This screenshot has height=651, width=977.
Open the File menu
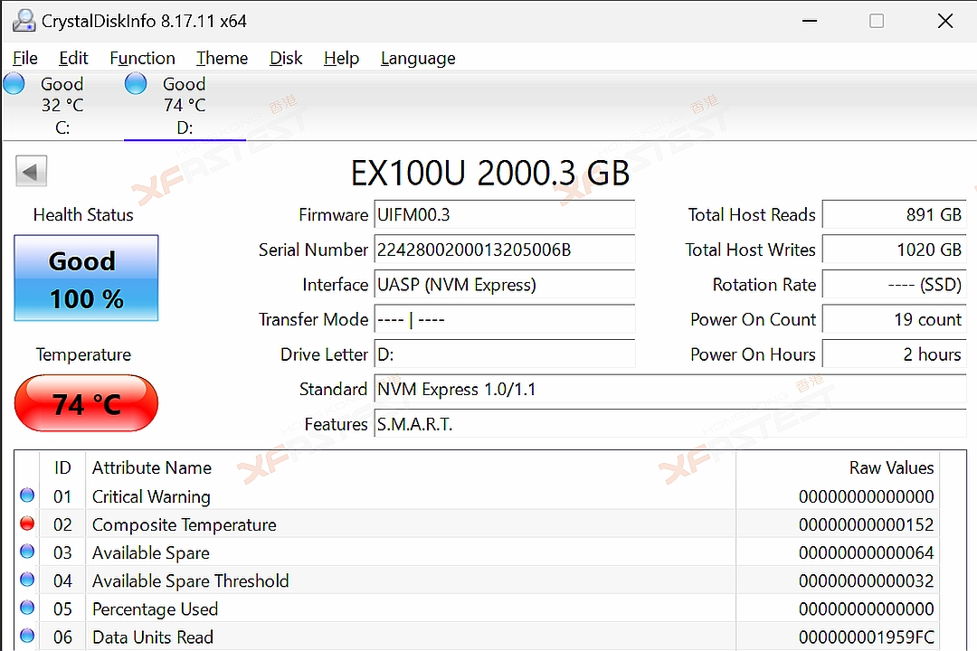click(25, 58)
